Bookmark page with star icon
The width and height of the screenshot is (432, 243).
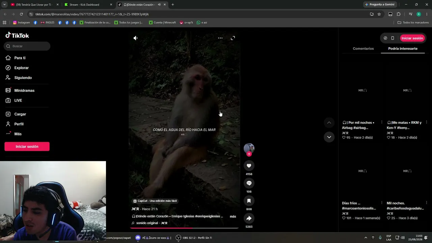379,14
